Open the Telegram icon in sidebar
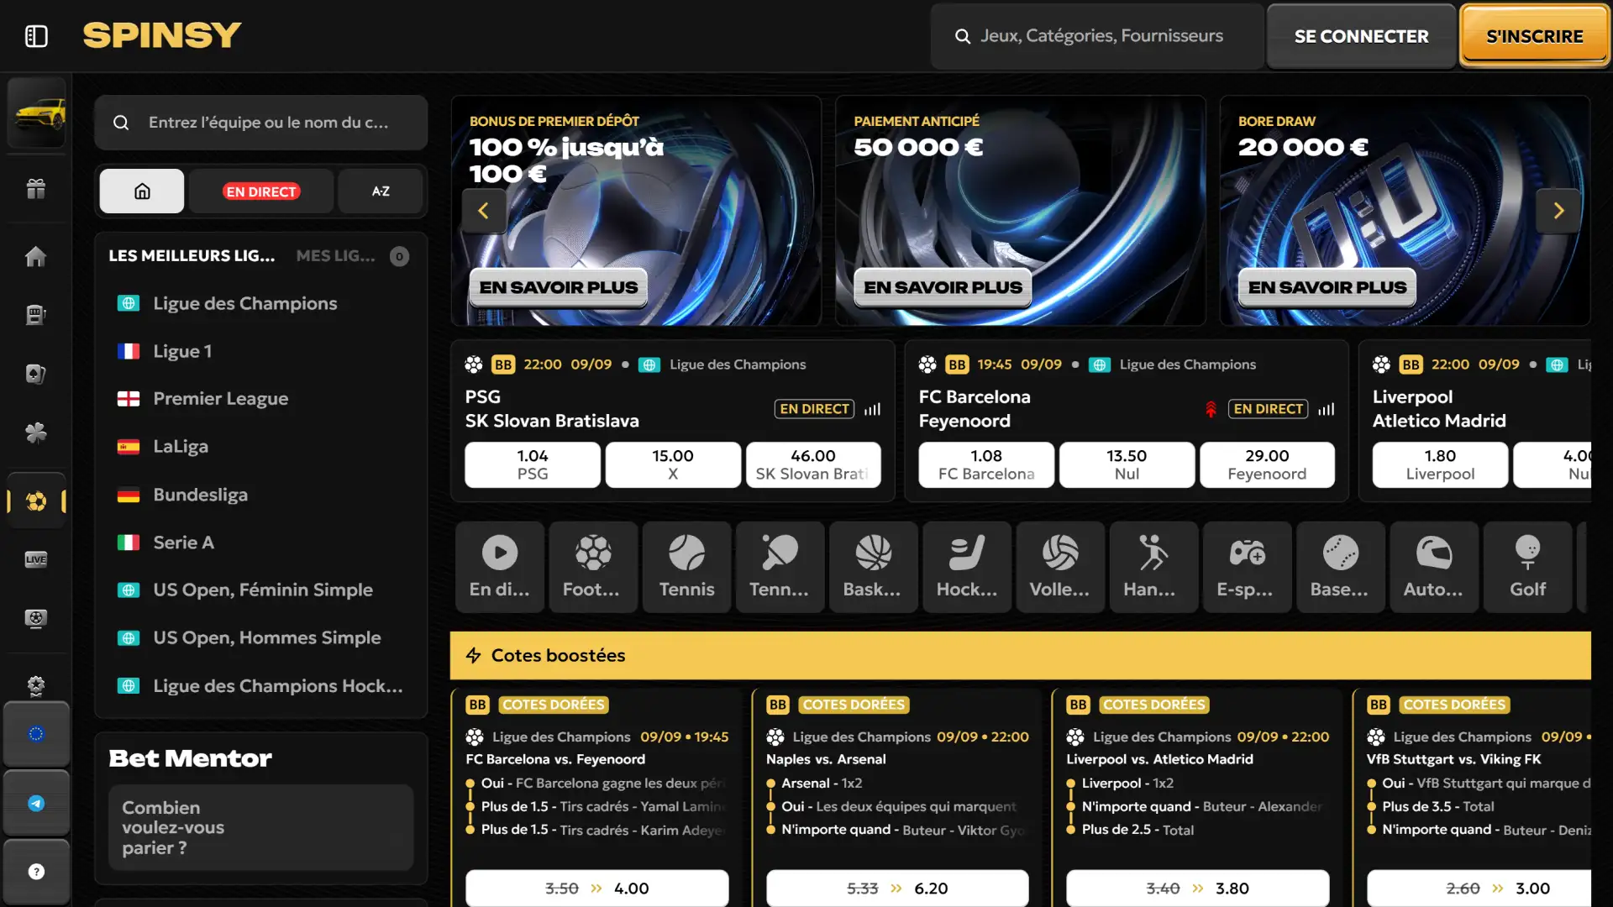Screen dimensions: 1613x907 pyautogui.click(x=36, y=804)
